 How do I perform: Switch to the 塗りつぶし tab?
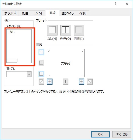point(68,13)
